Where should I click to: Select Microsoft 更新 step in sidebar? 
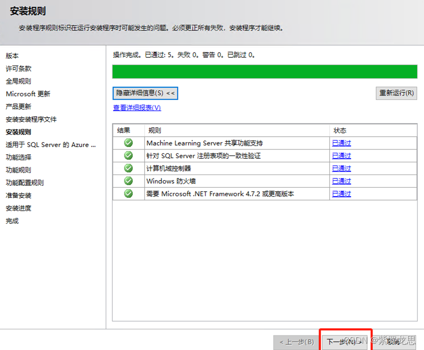tap(28, 94)
